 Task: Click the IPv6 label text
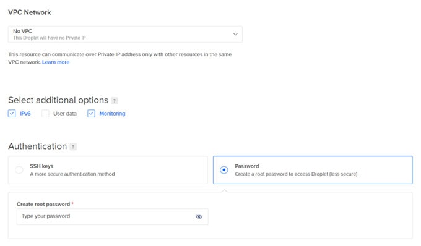click(x=25, y=114)
